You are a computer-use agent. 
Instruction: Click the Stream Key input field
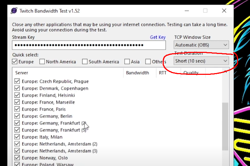pos(89,45)
